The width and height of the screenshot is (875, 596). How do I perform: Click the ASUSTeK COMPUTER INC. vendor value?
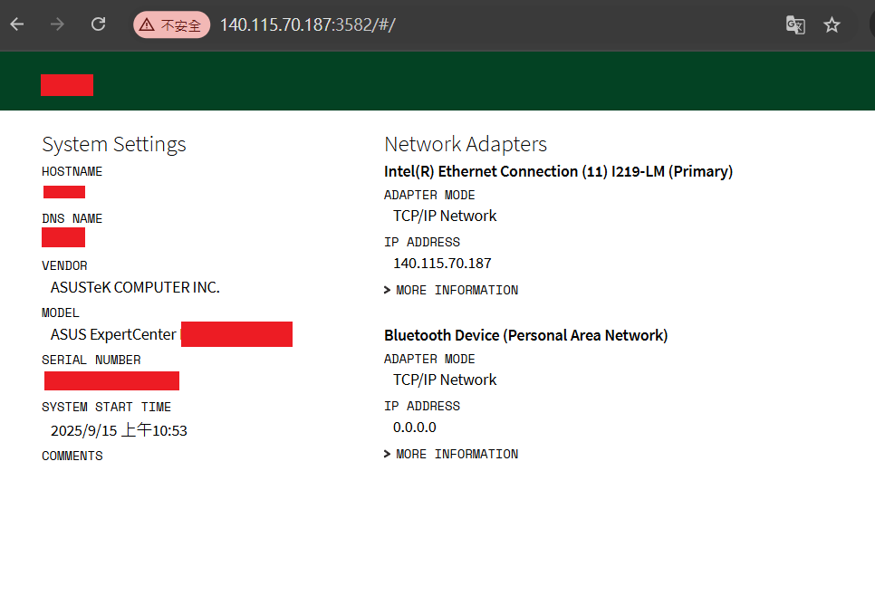[135, 287]
